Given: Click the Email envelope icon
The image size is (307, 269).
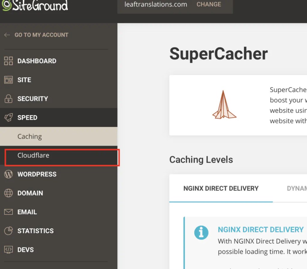Looking at the screenshot, I should pos(8,212).
